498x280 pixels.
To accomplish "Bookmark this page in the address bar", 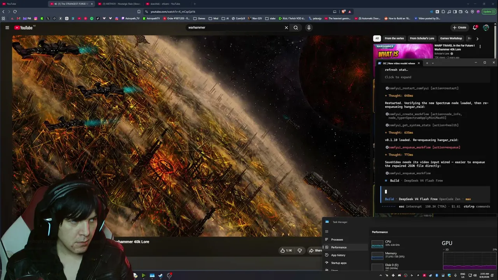I will pyautogui.click(x=139, y=12).
